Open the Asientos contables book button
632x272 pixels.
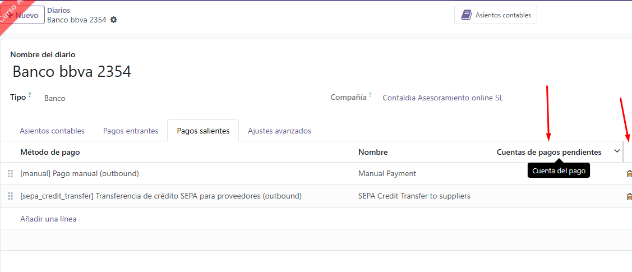496,15
